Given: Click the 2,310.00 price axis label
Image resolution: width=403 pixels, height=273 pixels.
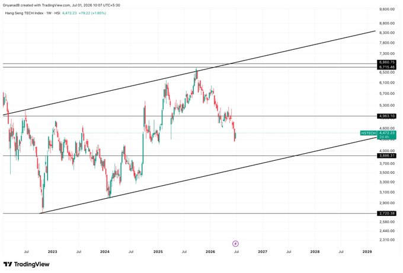Looking at the screenshot, I should tap(387, 240).
